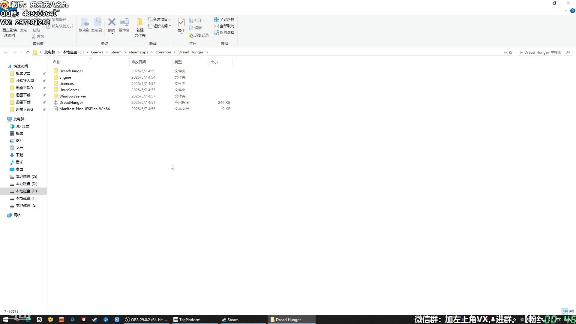Image resolution: width=576 pixels, height=324 pixels.
Task: Open Properties (属性) in ribbon
Action: (x=181, y=26)
